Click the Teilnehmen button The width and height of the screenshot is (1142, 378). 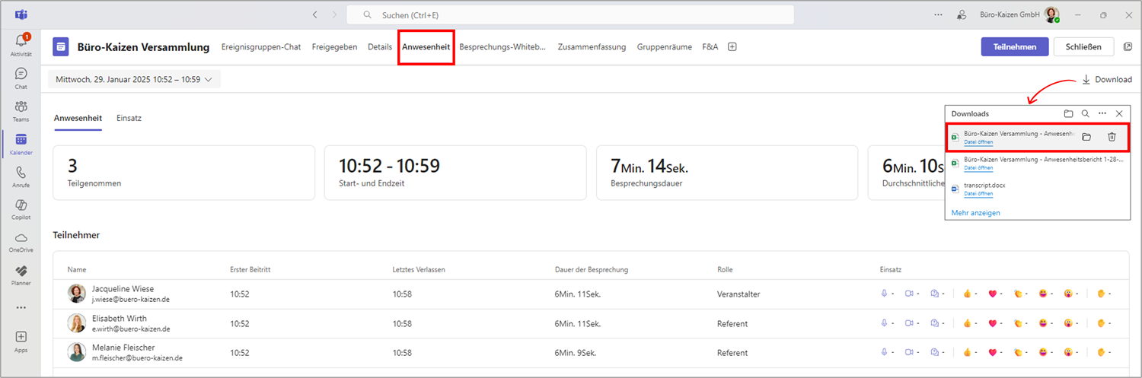(1015, 46)
